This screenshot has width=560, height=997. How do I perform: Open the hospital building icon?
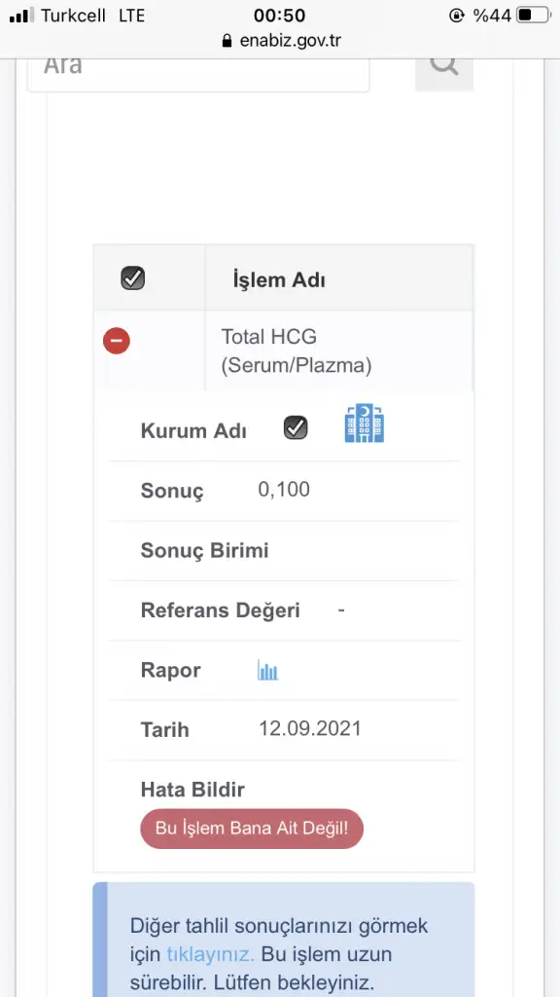365,423
